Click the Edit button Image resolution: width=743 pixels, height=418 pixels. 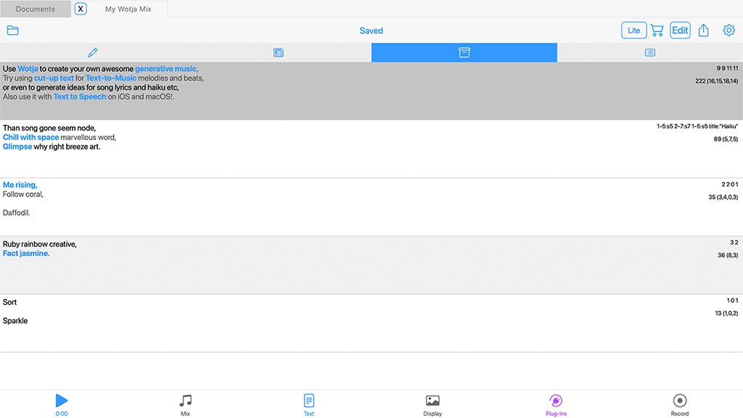680,30
